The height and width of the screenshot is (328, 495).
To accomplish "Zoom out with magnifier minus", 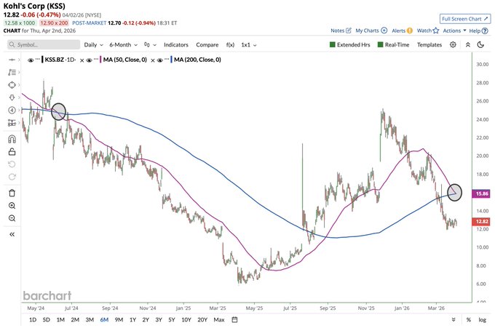I will point(12,218).
